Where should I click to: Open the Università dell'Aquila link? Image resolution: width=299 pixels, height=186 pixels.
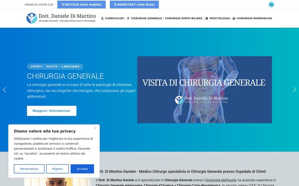pos(221,180)
